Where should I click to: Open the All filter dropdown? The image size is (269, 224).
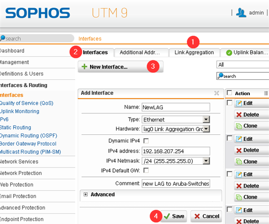[243, 64]
